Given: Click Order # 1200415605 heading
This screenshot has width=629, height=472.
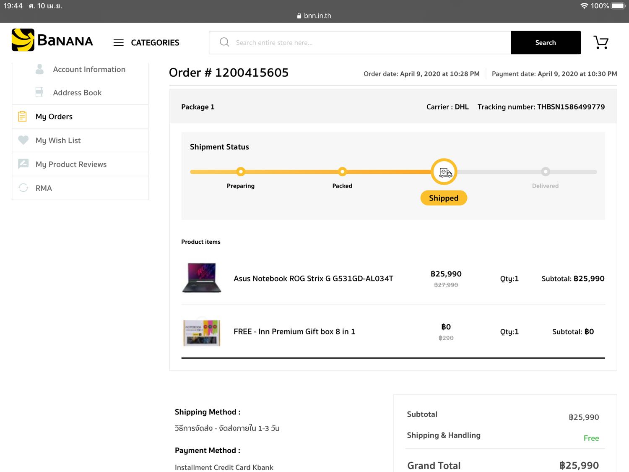Looking at the screenshot, I should (x=229, y=73).
